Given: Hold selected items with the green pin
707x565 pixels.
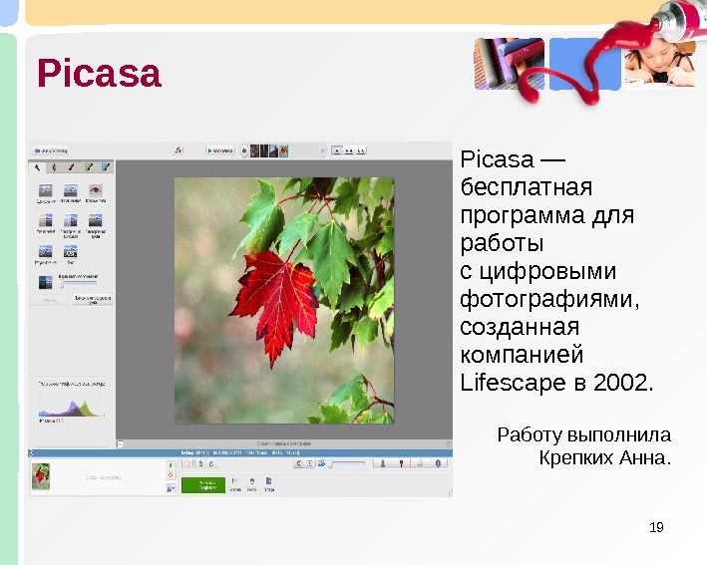Looking at the screenshot, I should 171,465.
